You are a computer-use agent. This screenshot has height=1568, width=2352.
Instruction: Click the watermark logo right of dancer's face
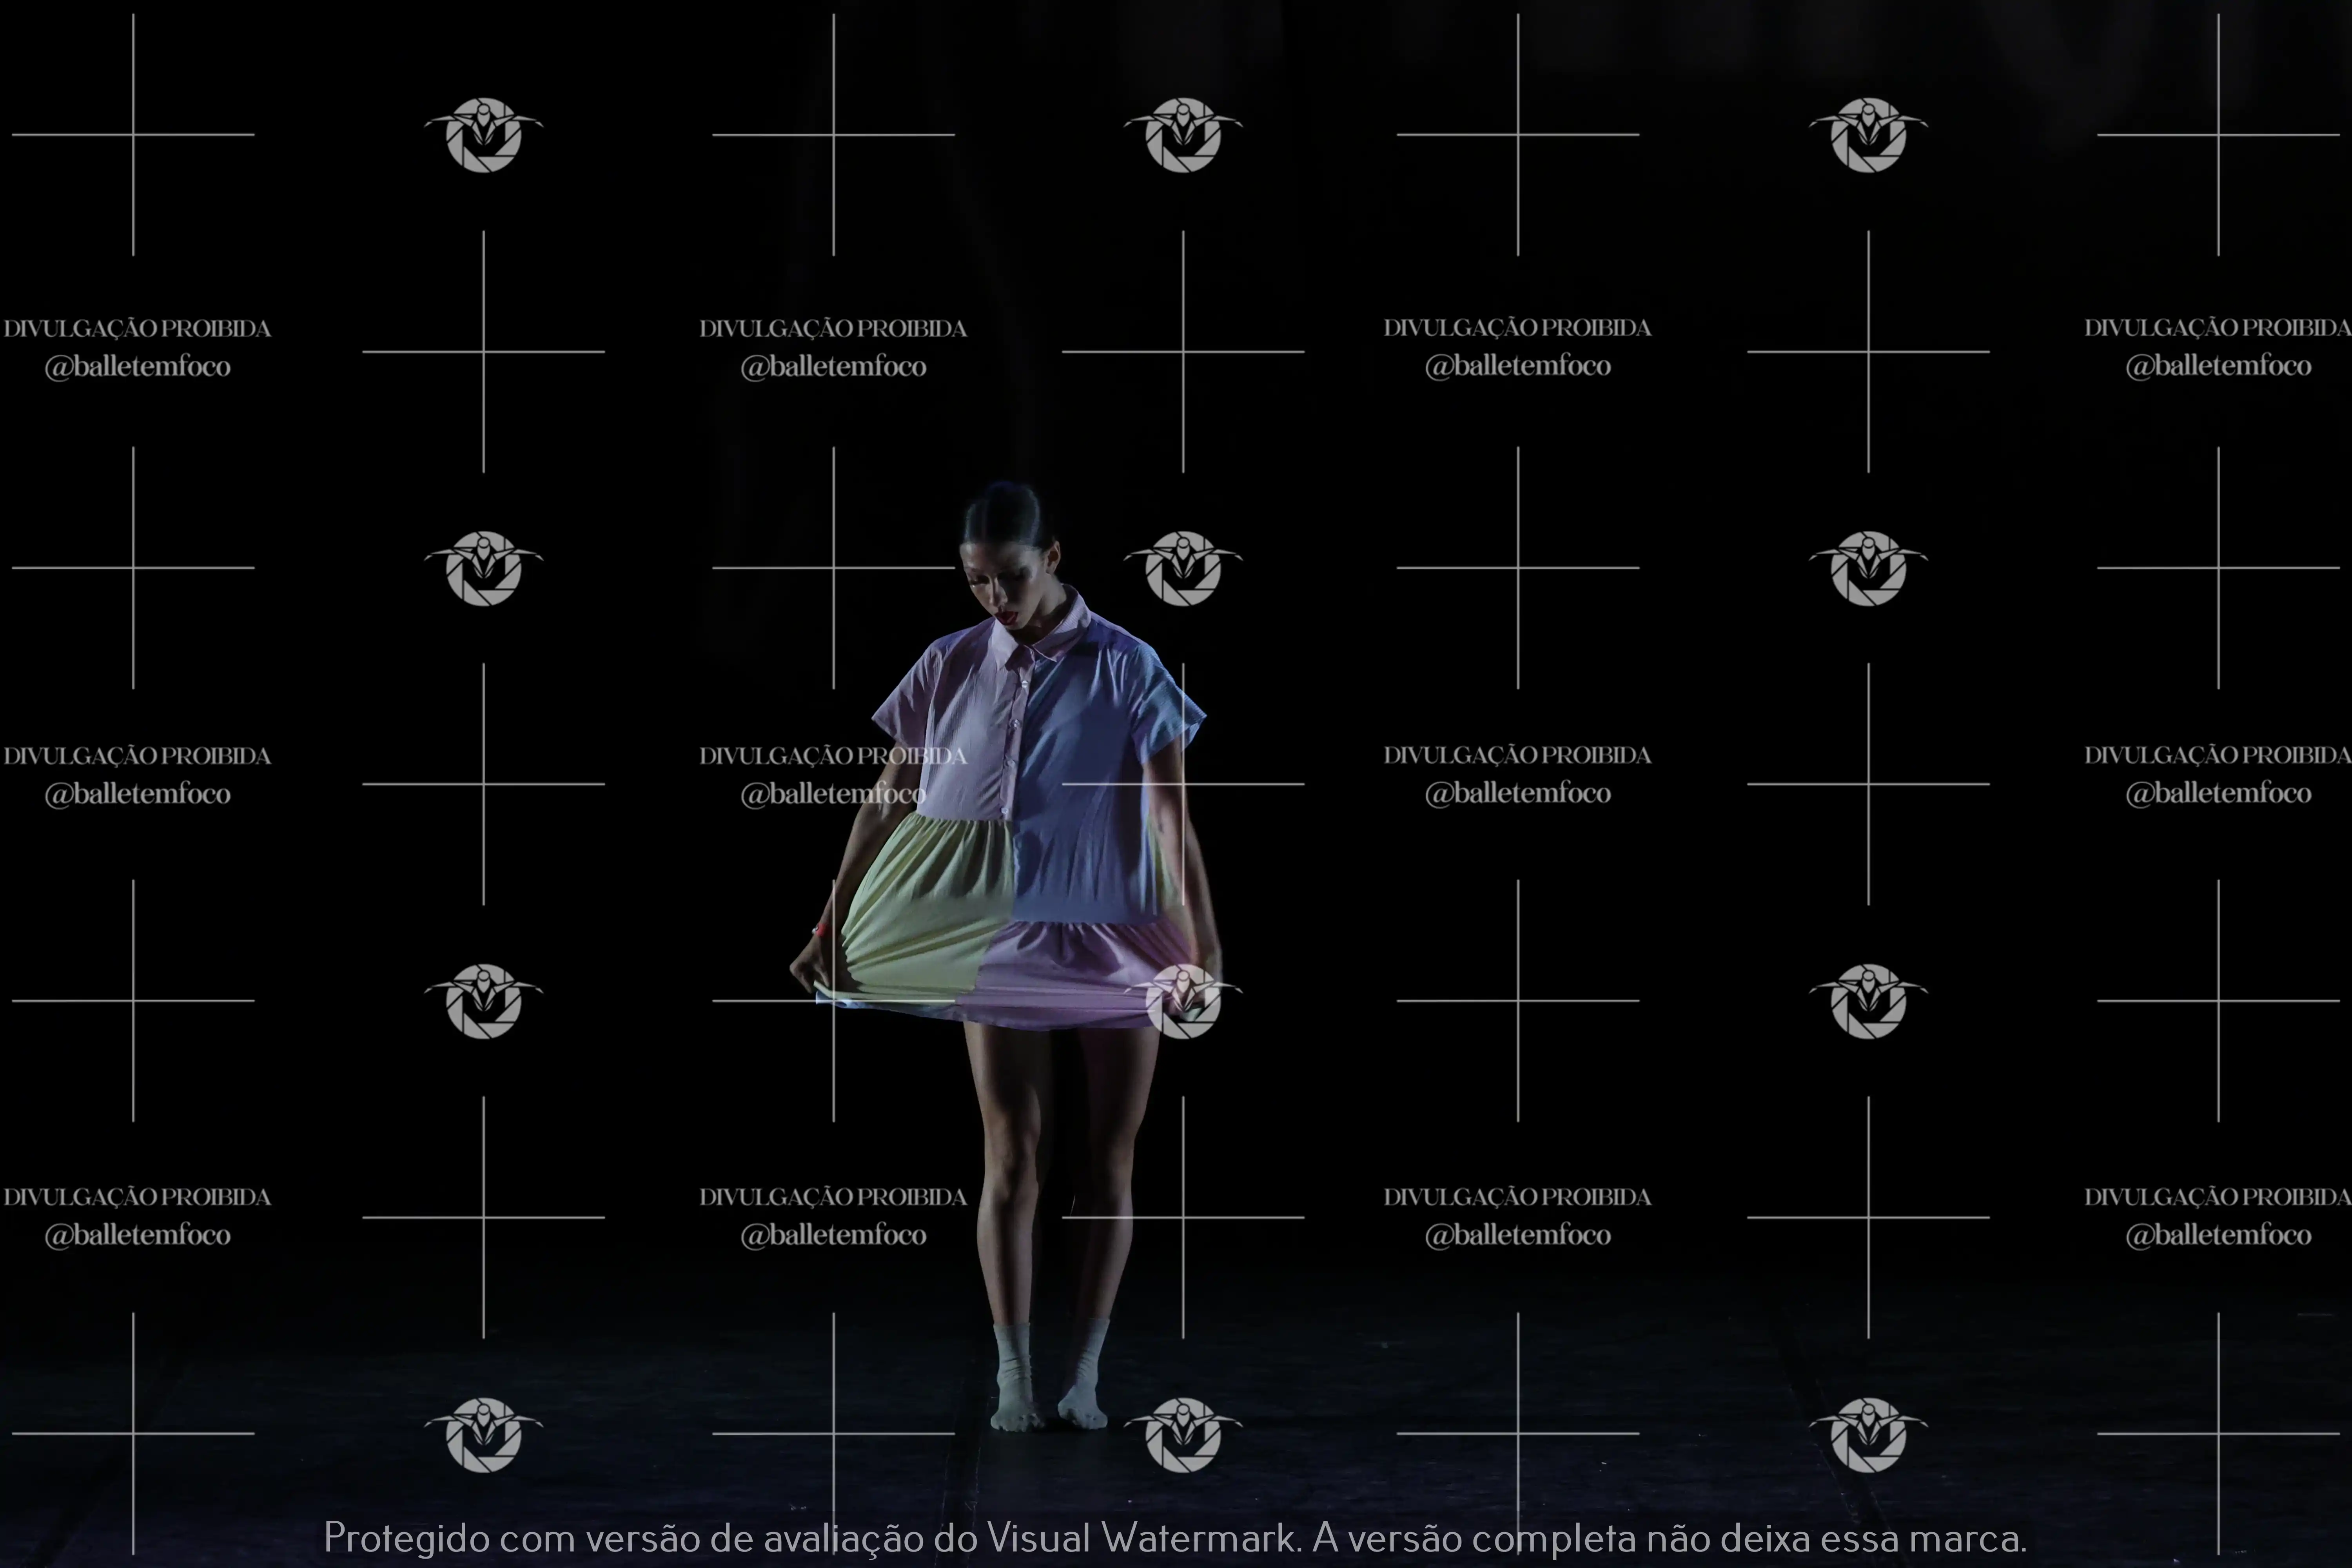pyautogui.click(x=1183, y=568)
